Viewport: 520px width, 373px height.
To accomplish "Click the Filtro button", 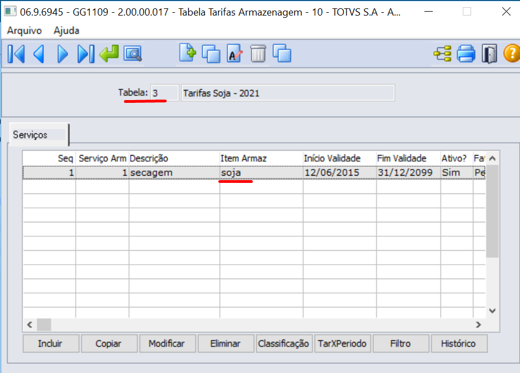I will tap(401, 344).
